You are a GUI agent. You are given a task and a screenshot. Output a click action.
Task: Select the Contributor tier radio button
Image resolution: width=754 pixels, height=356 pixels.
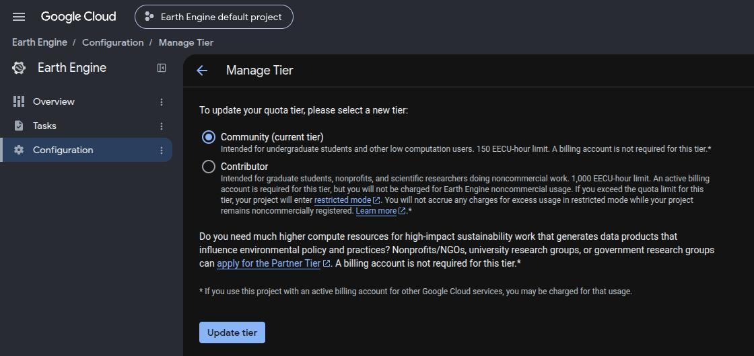click(209, 167)
